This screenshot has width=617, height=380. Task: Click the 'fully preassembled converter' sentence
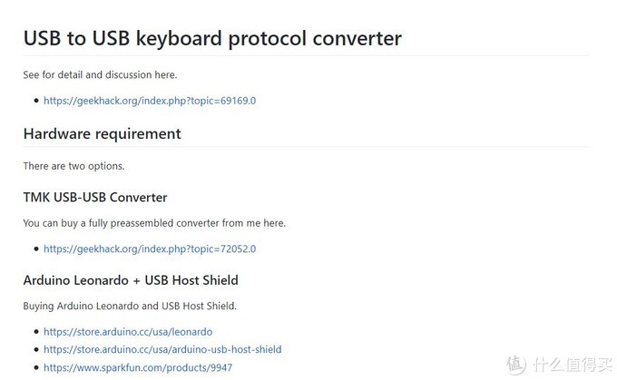[x=154, y=223]
